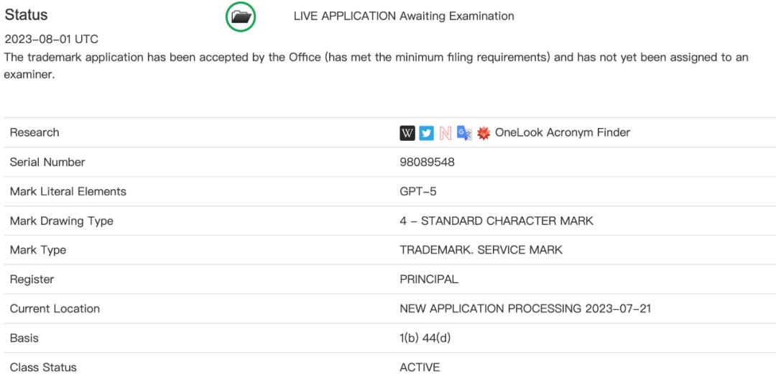Image resolution: width=776 pixels, height=376 pixels.
Task: Select the Current Location label
Action: (x=55, y=308)
